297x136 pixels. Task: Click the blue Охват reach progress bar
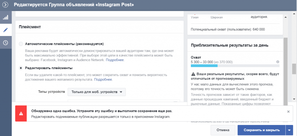[x=204, y=66]
